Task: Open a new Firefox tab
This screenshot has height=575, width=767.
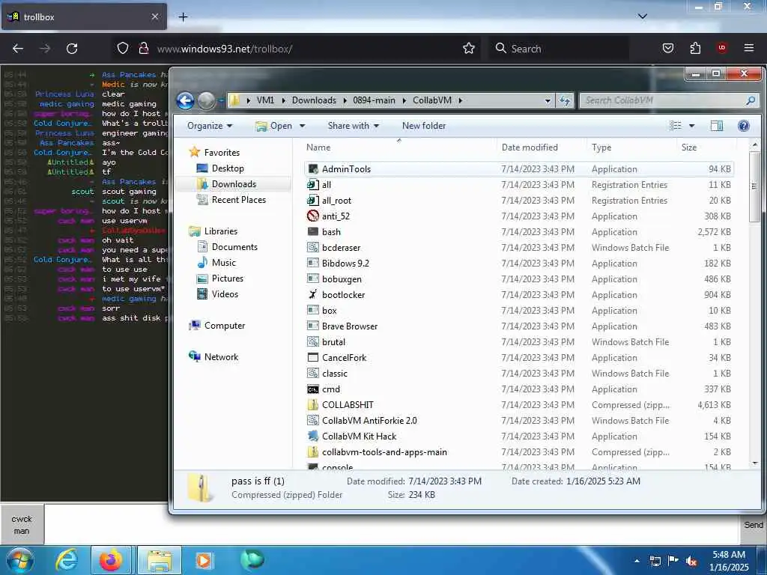Action: pyautogui.click(x=183, y=17)
